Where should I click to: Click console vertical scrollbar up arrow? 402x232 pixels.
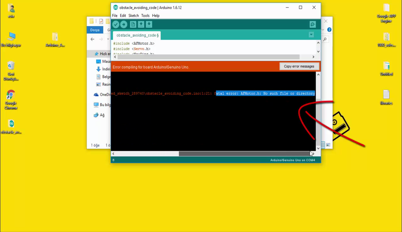pos(318,75)
